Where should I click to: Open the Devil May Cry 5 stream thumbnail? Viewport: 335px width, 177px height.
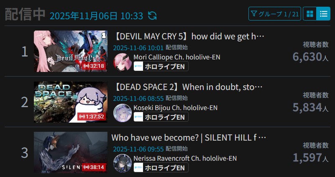tap(71, 51)
